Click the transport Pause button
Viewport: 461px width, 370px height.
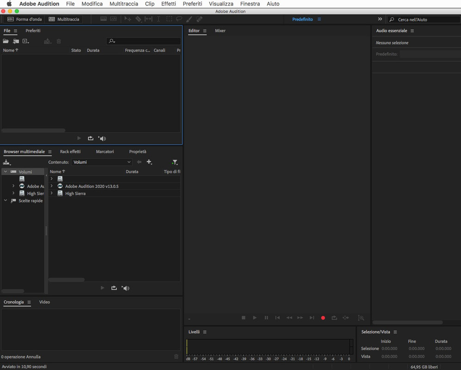pyautogui.click(x=266, y=318)
